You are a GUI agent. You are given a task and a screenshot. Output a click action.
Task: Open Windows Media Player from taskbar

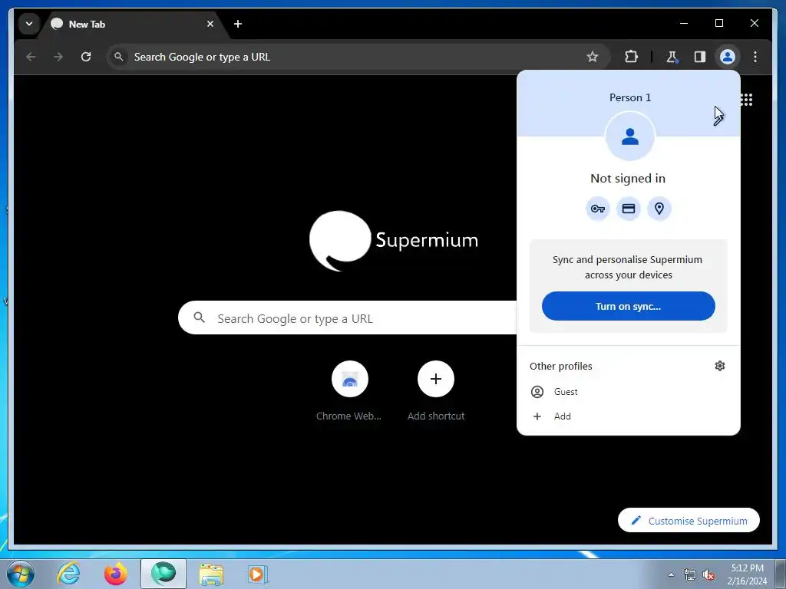click(258, 574)
